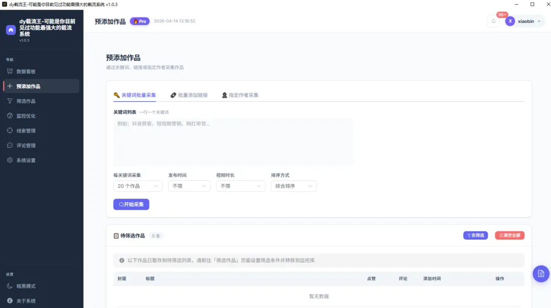Click the 0 条 count badge
Screen dimensions: 551x308
click(156, 236)
